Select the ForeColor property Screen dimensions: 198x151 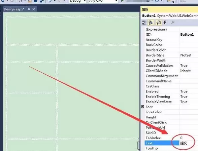coord(154,112)
